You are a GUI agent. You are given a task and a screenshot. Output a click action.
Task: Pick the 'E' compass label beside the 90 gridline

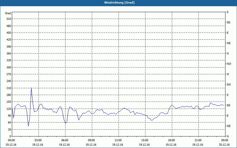(228, 116)
